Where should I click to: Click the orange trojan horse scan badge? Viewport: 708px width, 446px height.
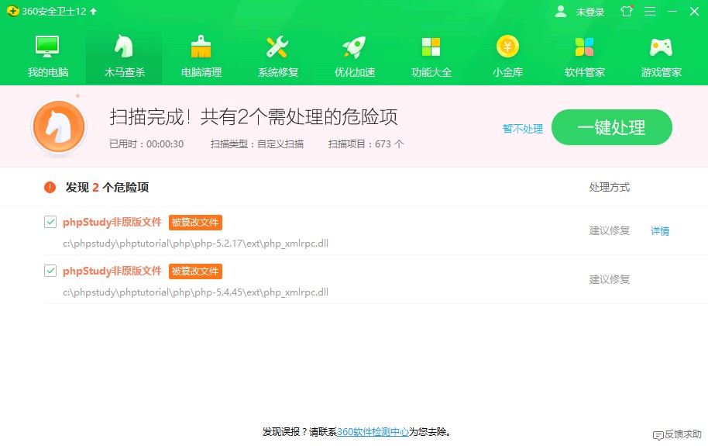click(x=59, y=126)
